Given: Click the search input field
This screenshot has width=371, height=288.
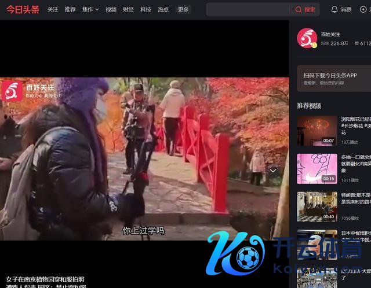Looking at the screenshot, I should point(248,10).
